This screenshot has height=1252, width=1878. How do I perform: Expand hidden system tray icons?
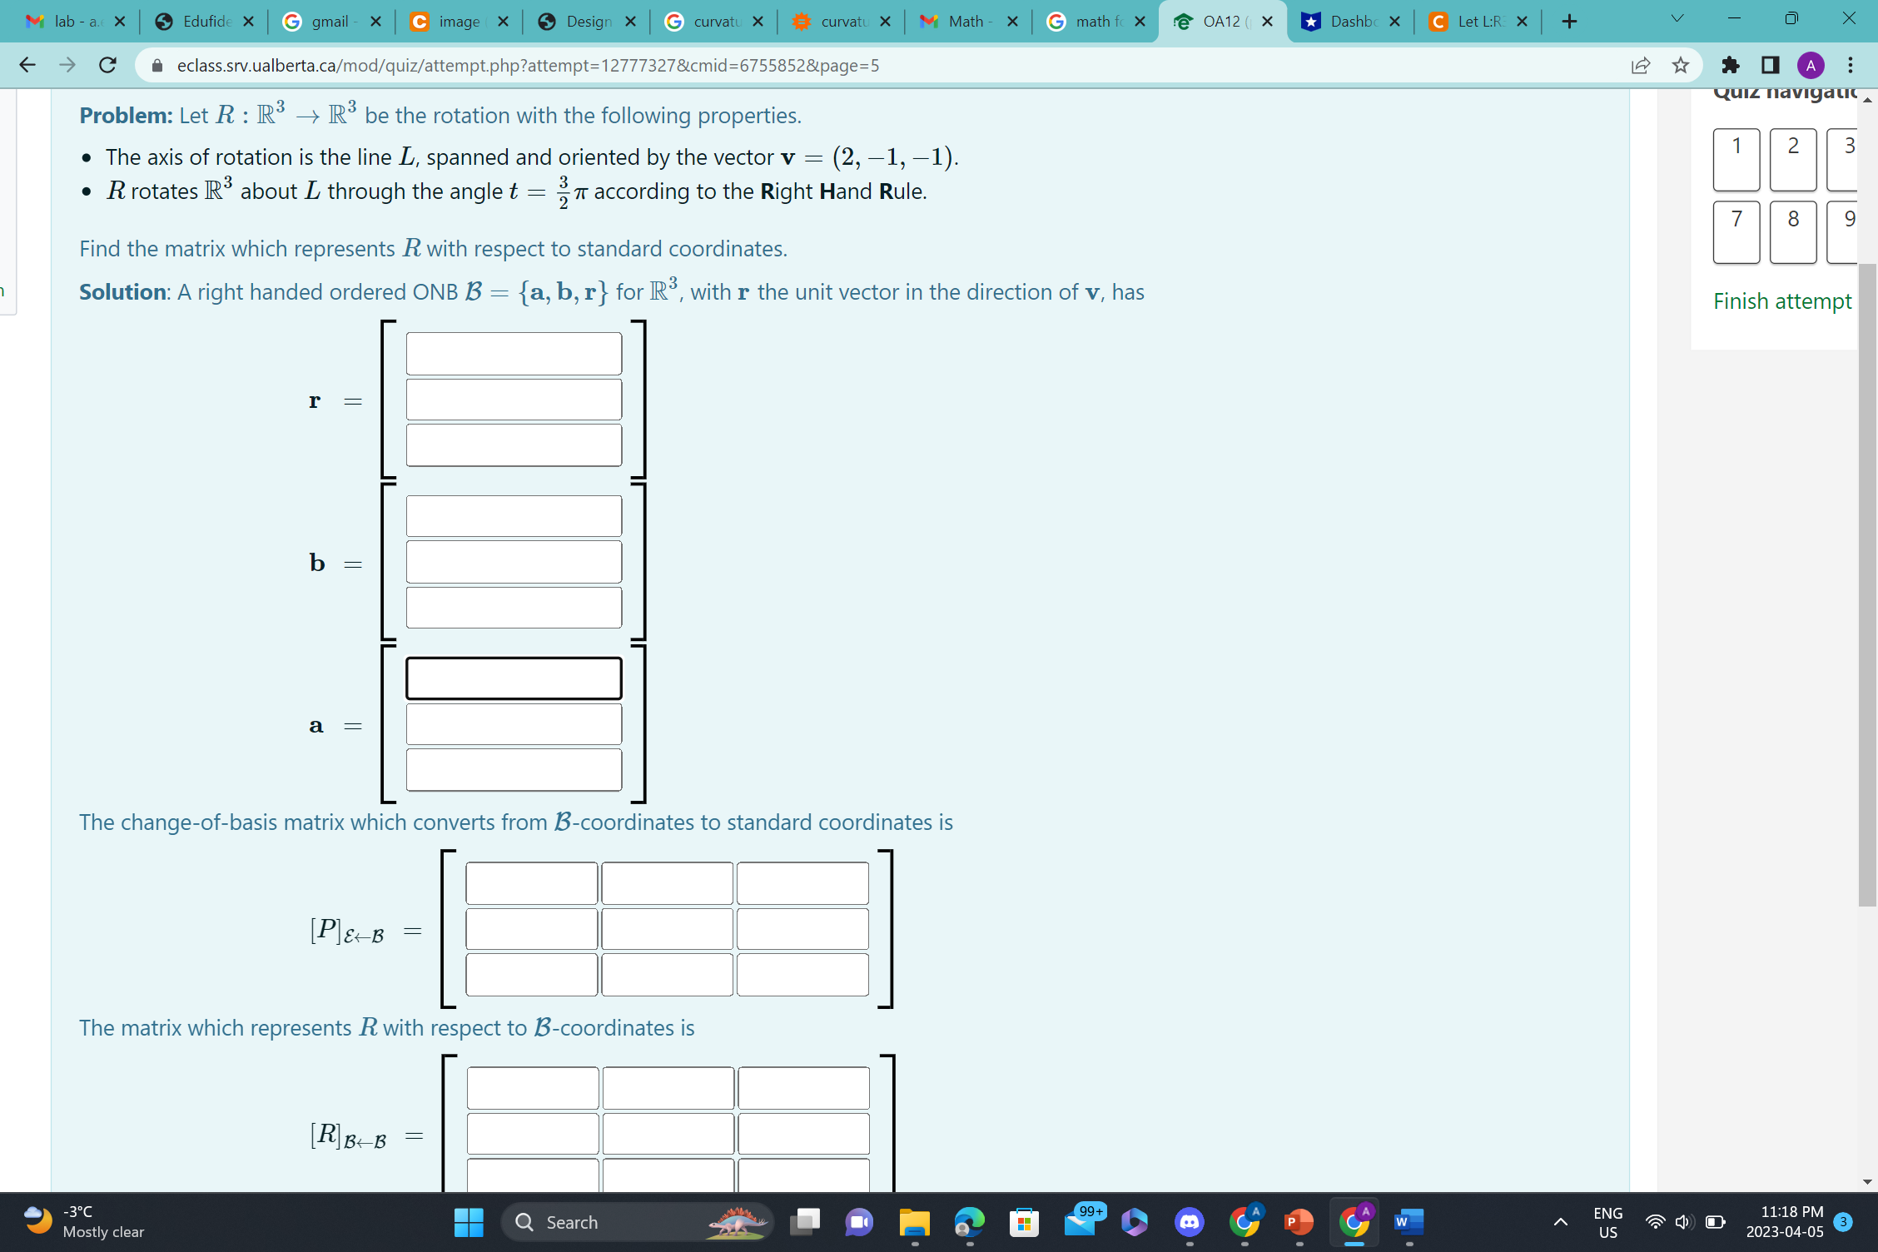1561,1222
